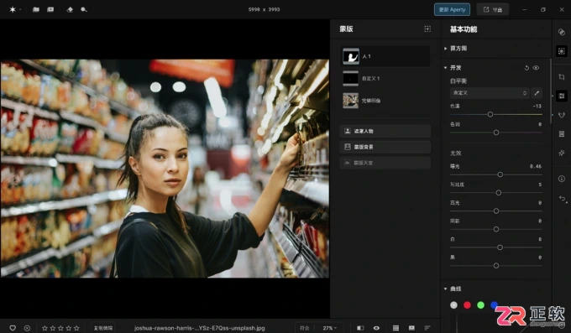571x333 pixels.
Task: Click the favorite heart icon in status bar
Action: coord(13,328)
